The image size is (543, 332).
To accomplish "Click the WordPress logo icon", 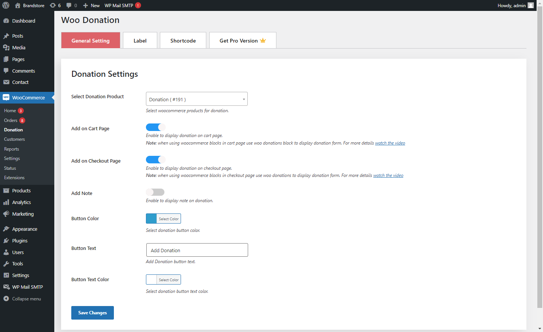I will click(x=6, y=5).
